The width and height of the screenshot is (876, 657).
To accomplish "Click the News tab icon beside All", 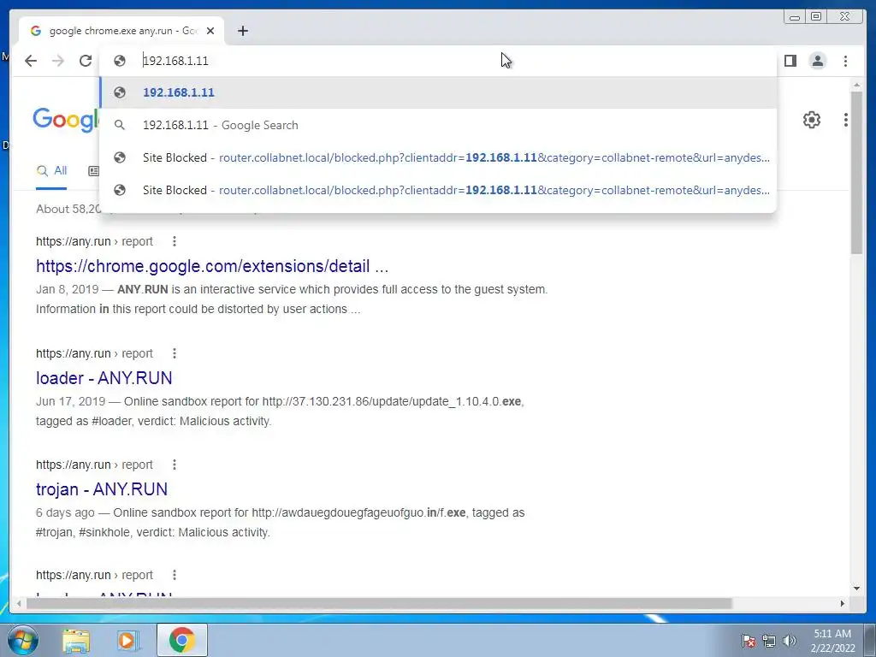I will point(94,171).
